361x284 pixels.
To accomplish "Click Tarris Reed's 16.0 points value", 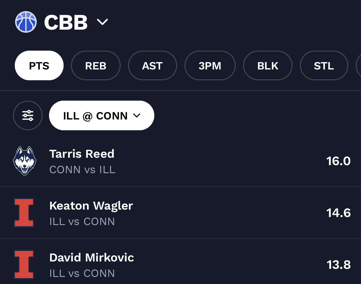I will [x=338, y=161].
